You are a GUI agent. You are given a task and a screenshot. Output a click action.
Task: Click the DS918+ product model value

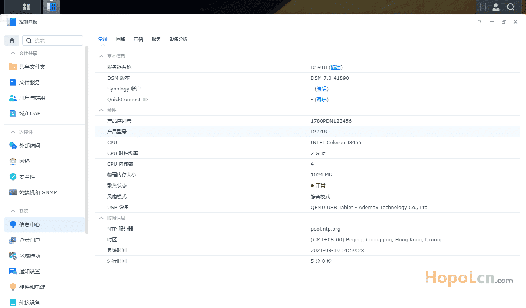pos(321,132)
